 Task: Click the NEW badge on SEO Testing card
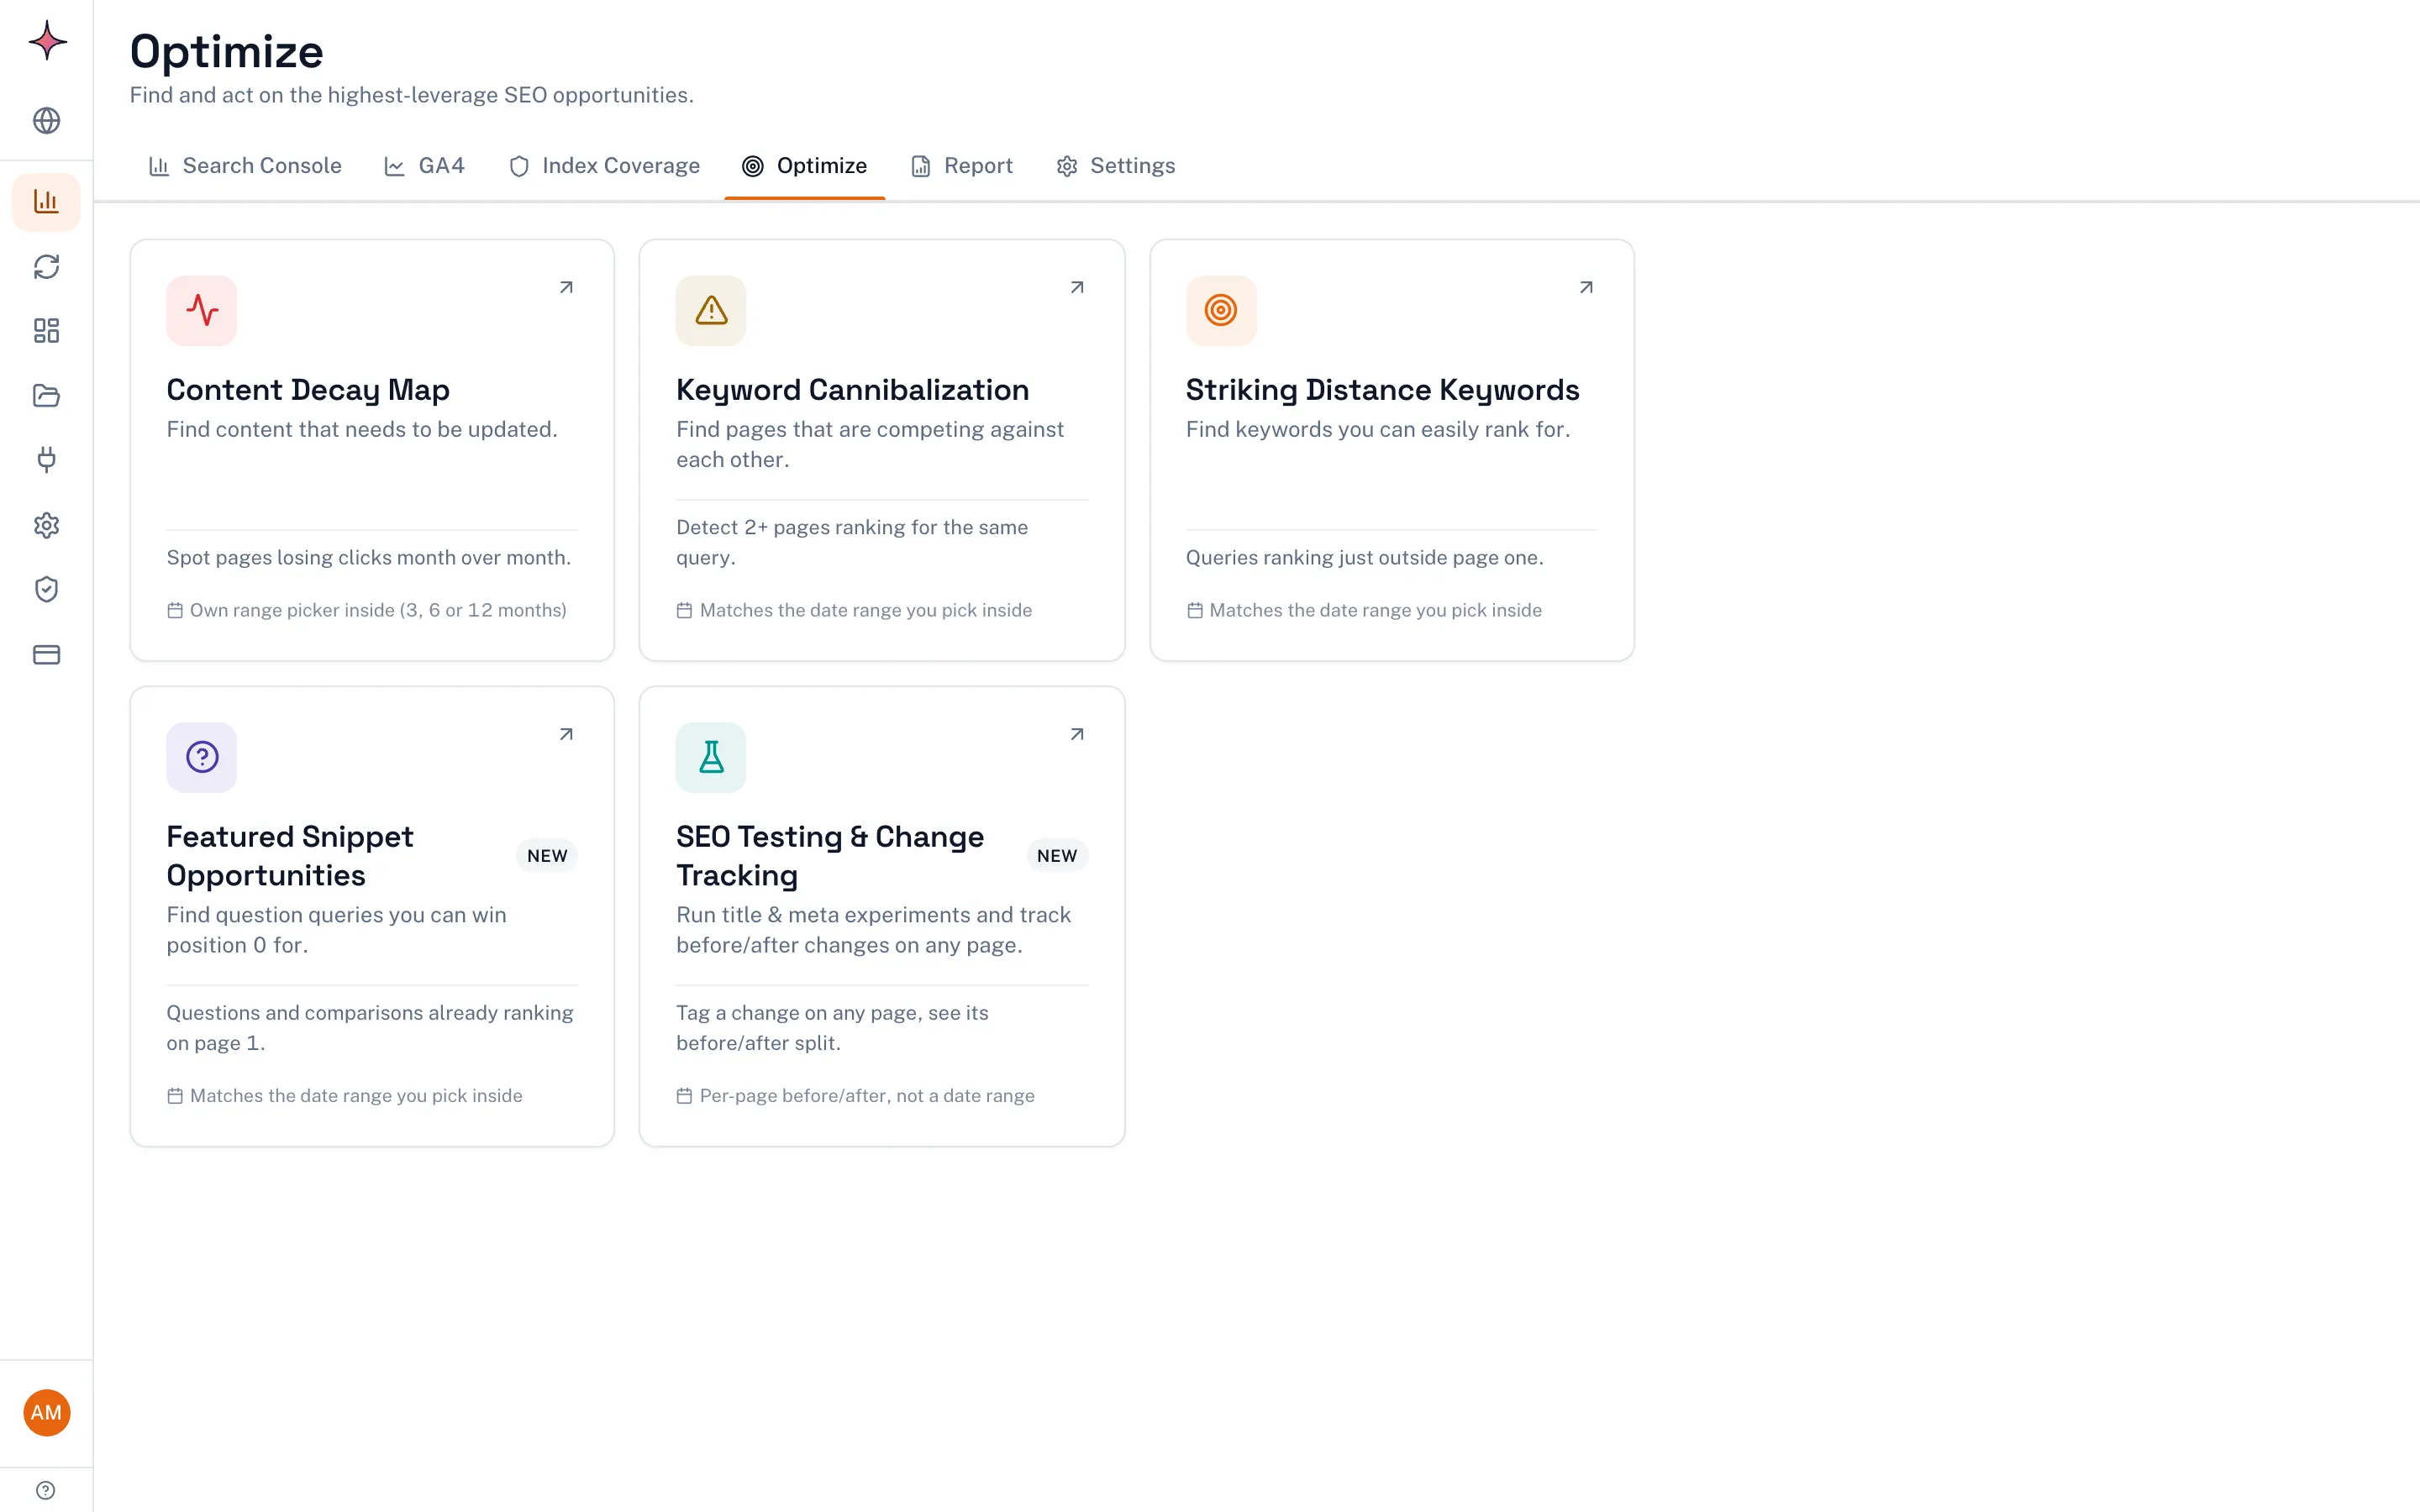point(1057,856)
